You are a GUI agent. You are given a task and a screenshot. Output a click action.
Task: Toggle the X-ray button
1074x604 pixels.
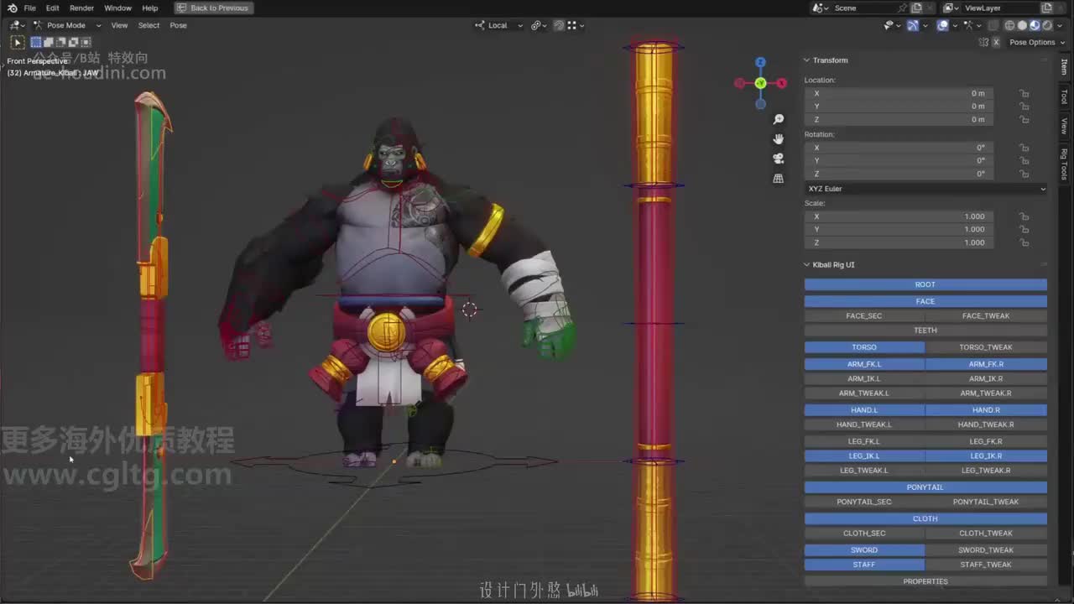coord(992,25)
